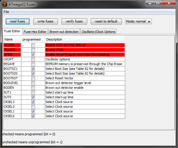The width and height of the screenshot is (178, 148).
Task: Select the OCDEN name cell
Action: [12, 45]
